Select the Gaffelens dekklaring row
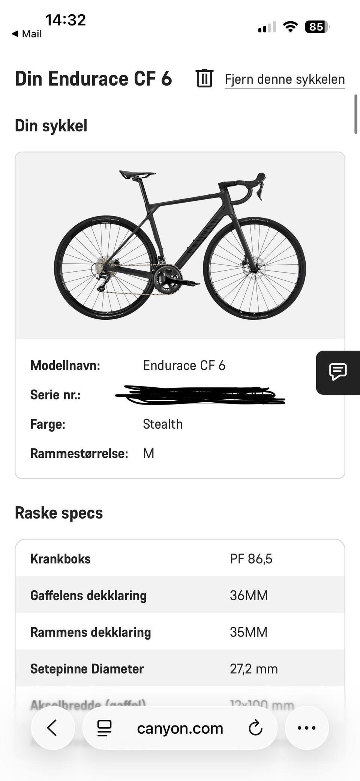Image resolution: width=360 pixels, height=781 pixels. (x=180, y=595)
